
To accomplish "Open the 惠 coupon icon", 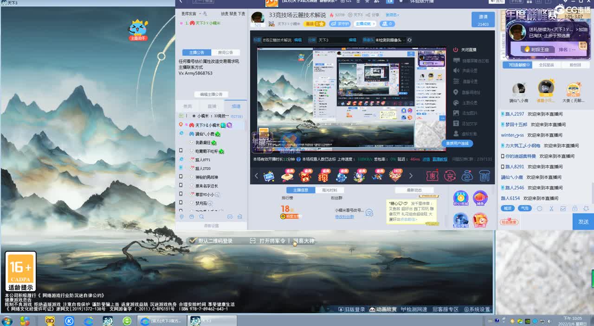I will pos(432,176).
